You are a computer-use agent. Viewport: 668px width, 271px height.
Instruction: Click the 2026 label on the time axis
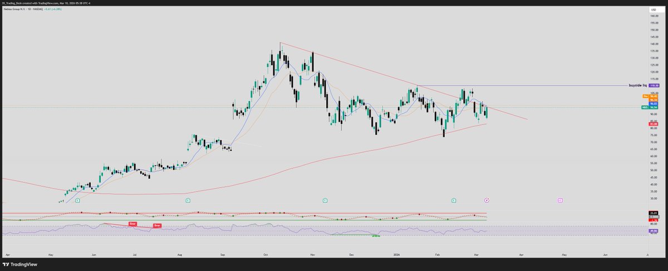pos(396,255)
